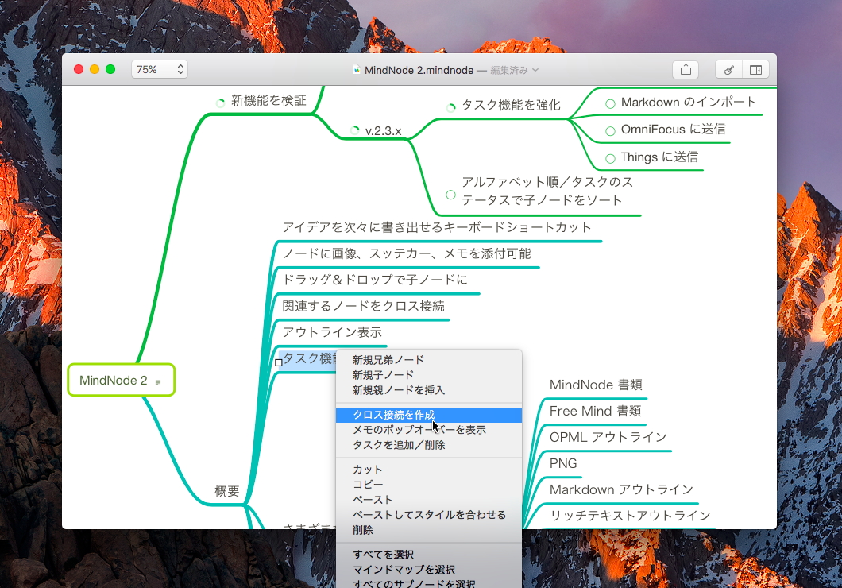Select the PNG node

point(563,463)
